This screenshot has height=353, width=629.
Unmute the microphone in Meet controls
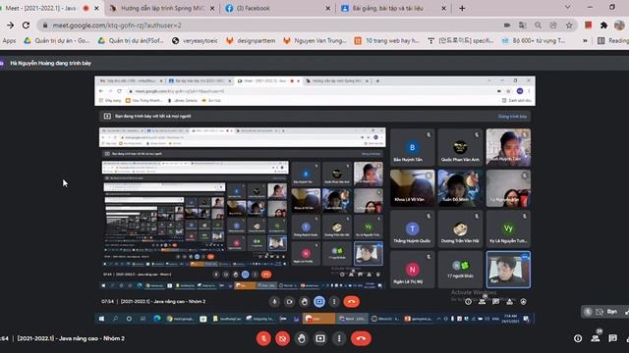click(x=263, y=338)
